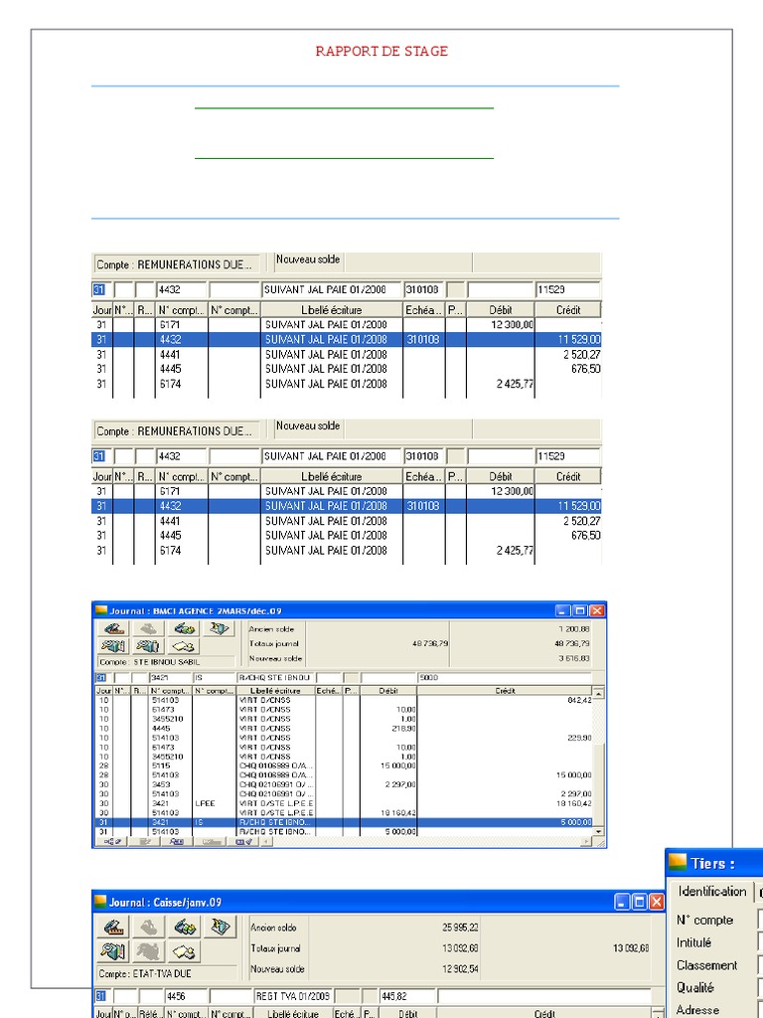Click the second bottom status icon in BMCI journal
The width and height of the screenshot is (763, 1018).
point(143,842)
